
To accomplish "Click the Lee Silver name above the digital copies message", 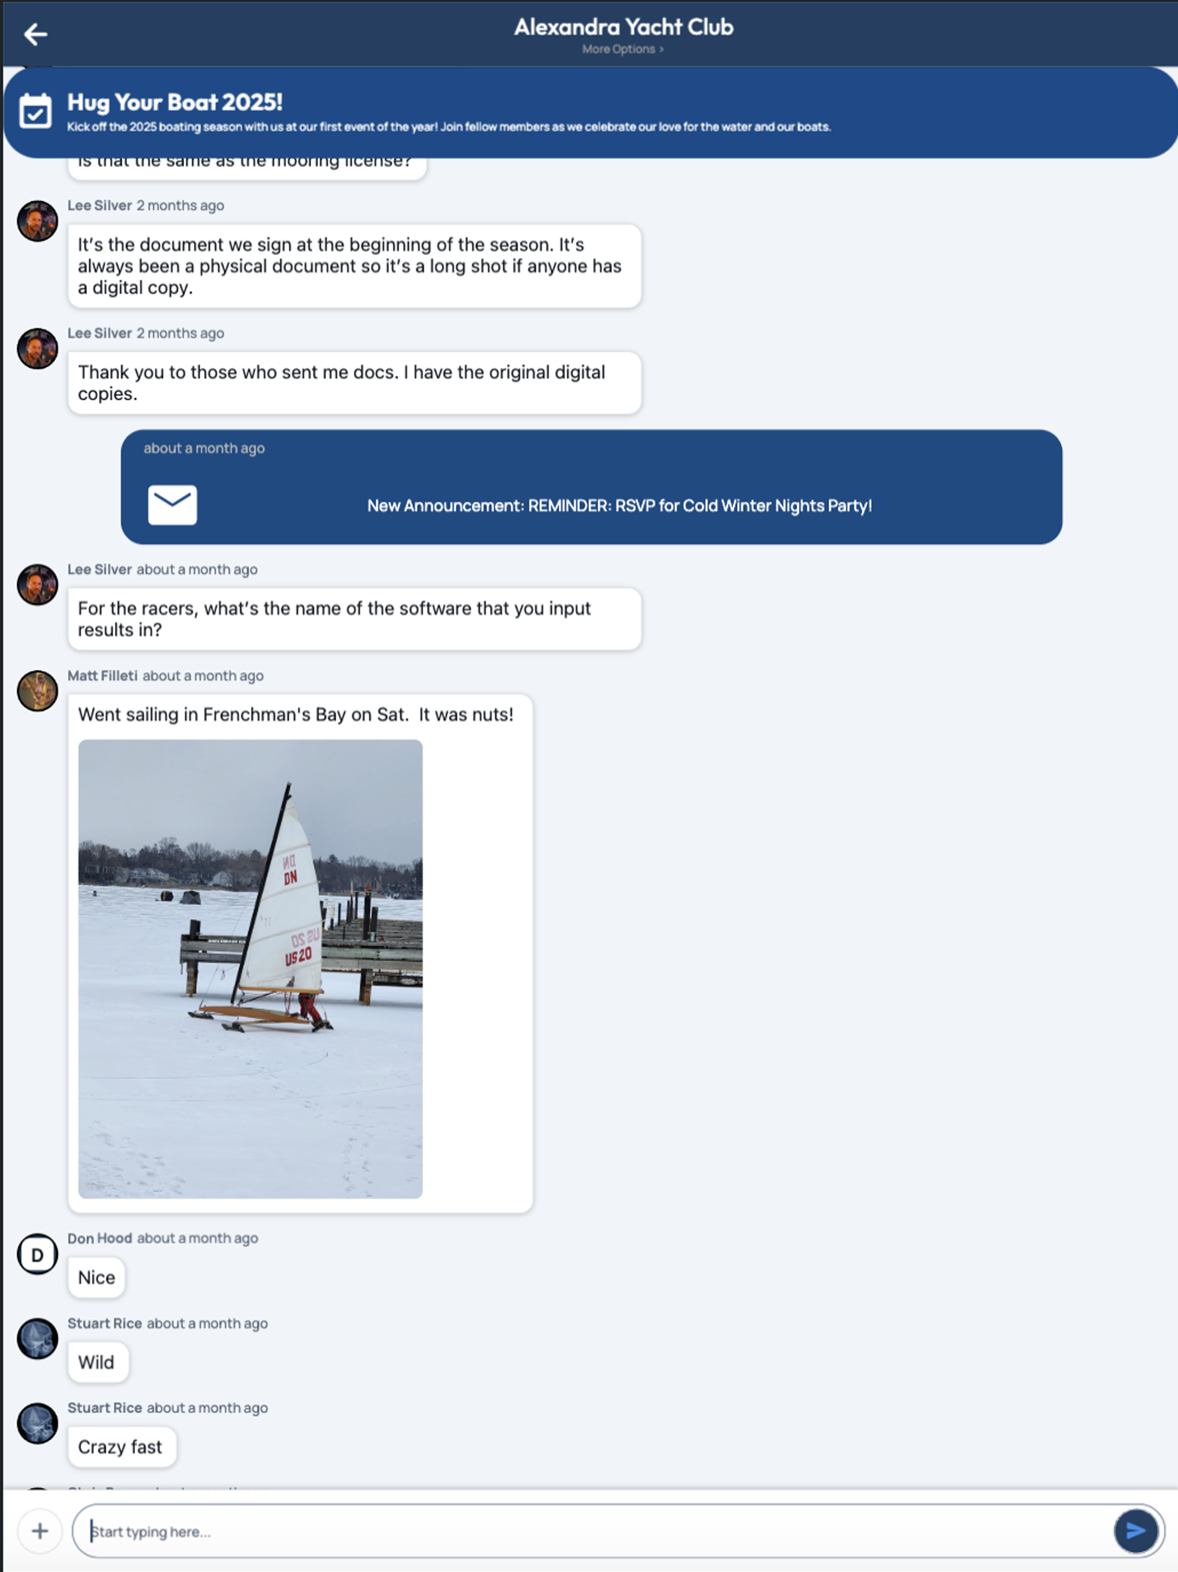I will tap(100, 333).
